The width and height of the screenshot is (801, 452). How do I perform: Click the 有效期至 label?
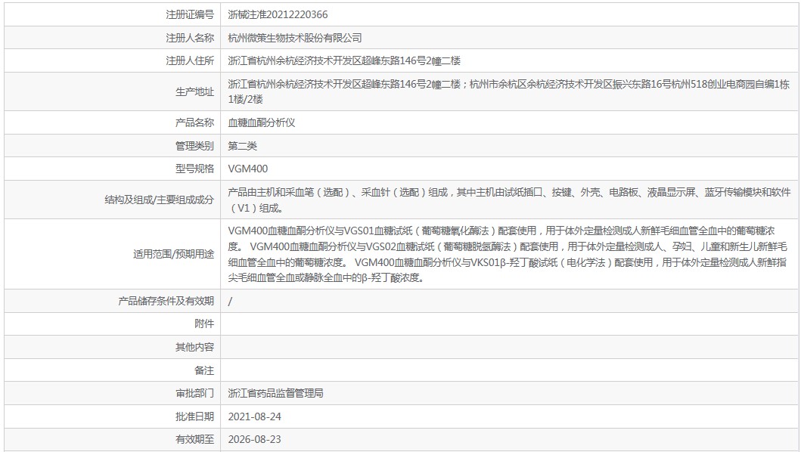pyautogui.click(x=194, y=439)
